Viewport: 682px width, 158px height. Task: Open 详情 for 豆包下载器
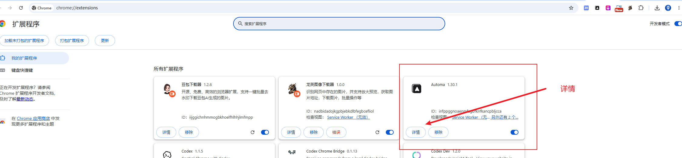(x=166, y=132)
